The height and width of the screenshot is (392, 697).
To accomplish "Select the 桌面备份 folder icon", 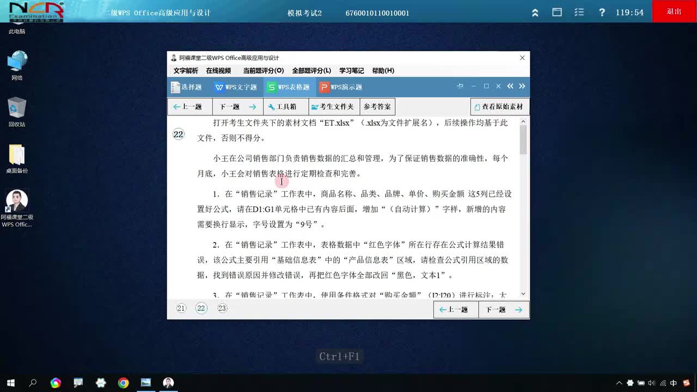I will (17, 159).
